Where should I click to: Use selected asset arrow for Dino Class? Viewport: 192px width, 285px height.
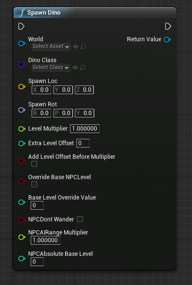coord(75,67)
